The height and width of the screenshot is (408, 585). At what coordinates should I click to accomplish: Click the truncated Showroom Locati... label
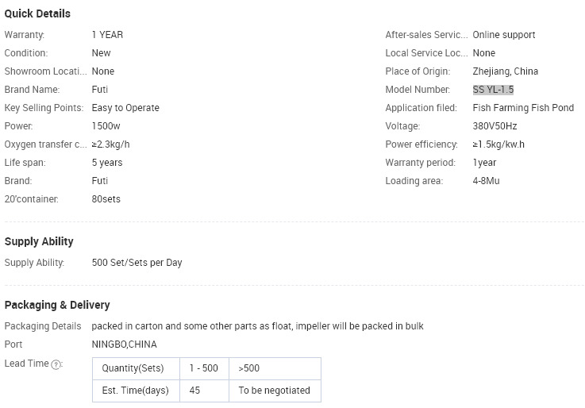45,71
